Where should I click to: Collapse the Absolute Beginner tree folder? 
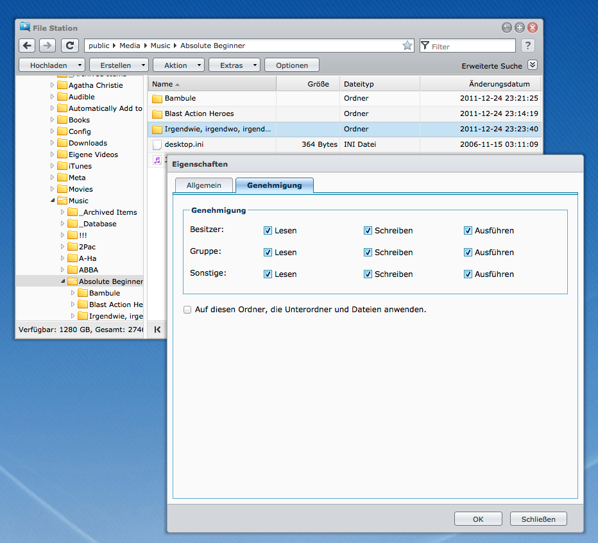63,281
